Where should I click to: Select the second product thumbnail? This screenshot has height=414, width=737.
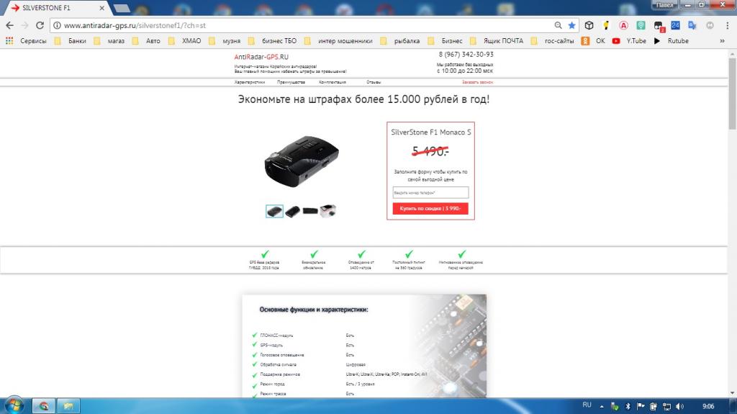tap(292, 211)
